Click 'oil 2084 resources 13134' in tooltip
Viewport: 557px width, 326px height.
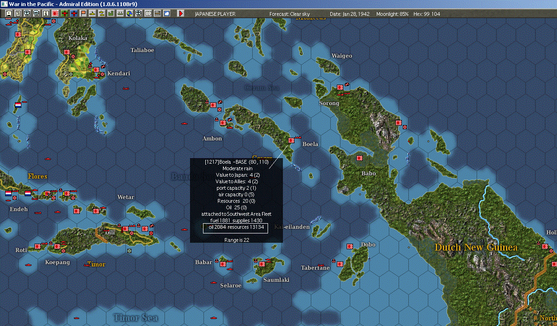coord(236,227)
